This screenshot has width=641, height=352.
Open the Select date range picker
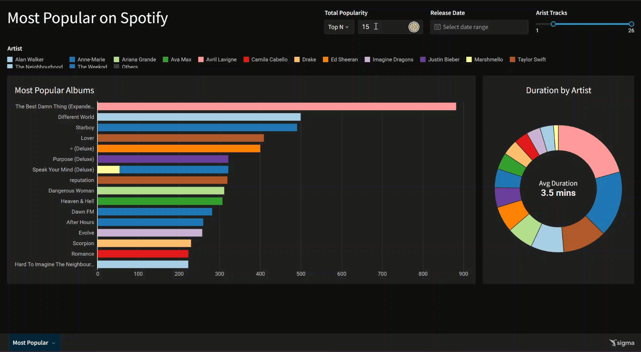pyautogui.click(x=479, y=27)
